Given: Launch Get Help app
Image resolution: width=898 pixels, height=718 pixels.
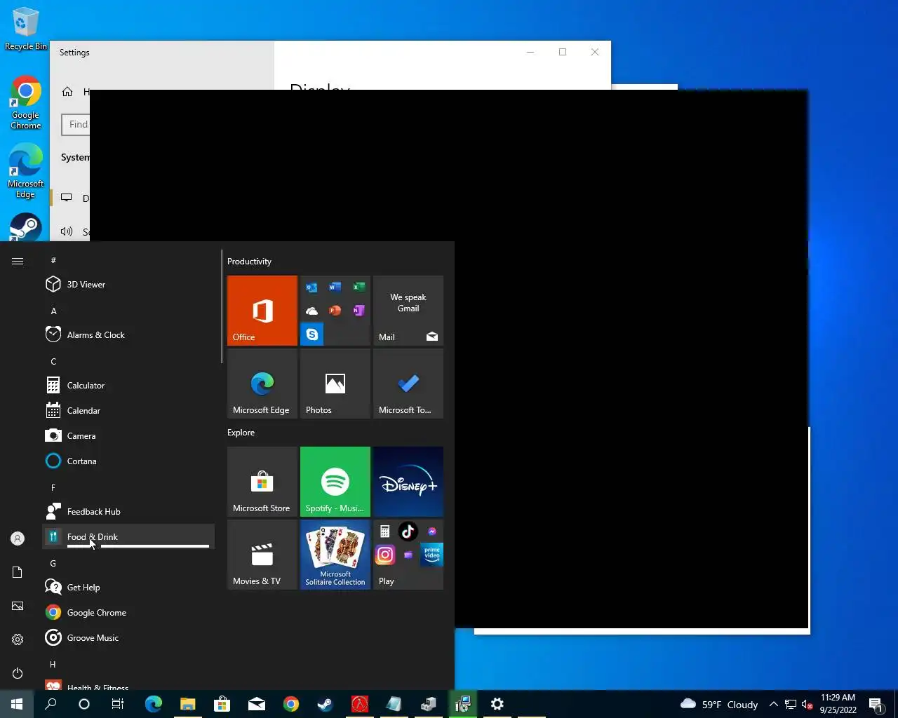Looking at the screenshot, I should click(128, 587).
